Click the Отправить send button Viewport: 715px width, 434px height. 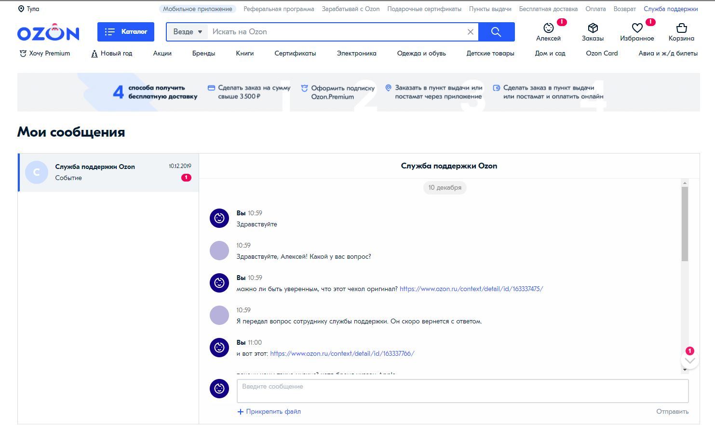672,412
